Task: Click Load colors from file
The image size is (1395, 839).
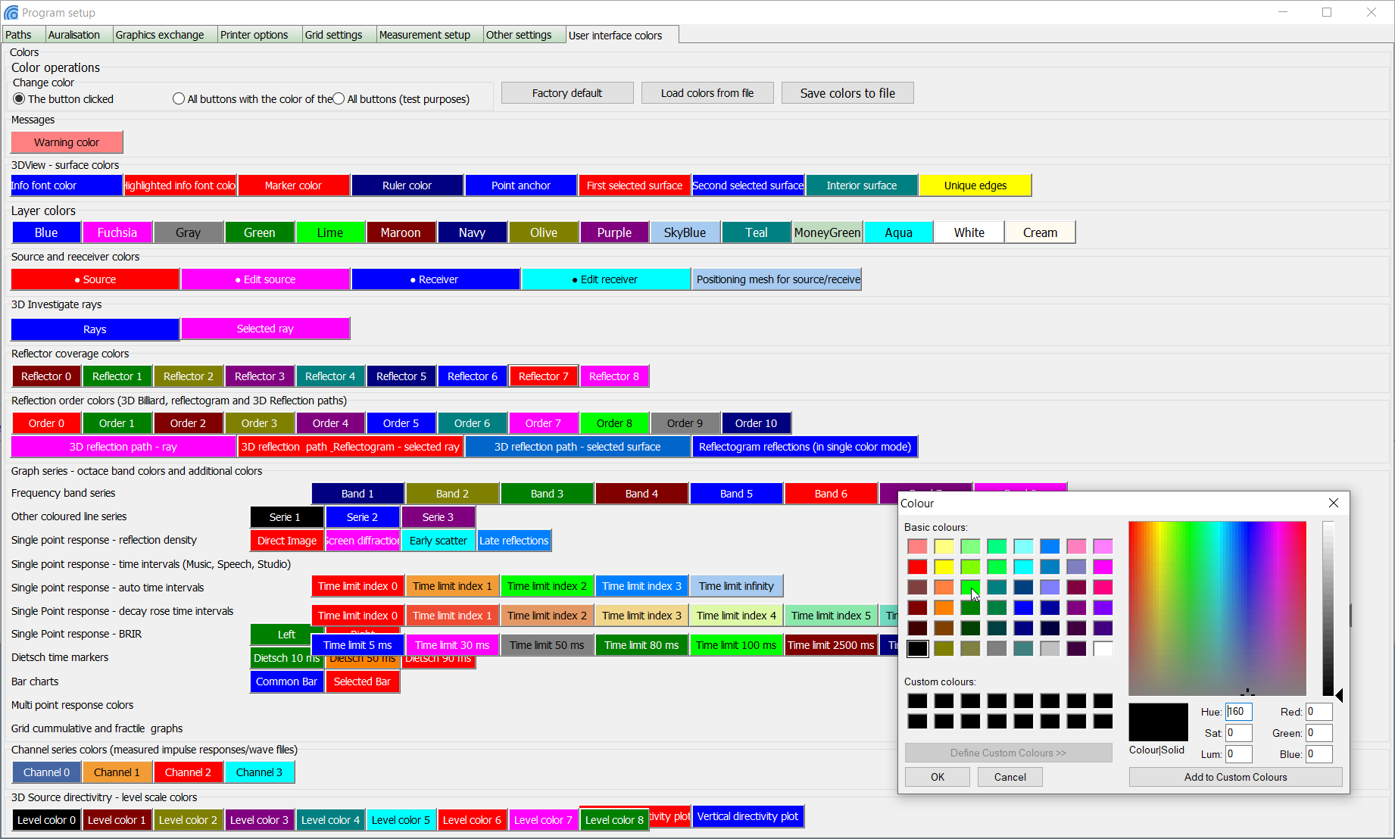Action: coord(707,92)
